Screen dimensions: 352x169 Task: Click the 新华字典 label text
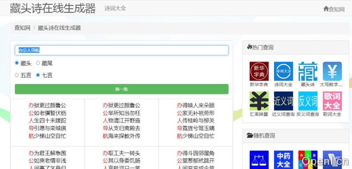point(259,84)
